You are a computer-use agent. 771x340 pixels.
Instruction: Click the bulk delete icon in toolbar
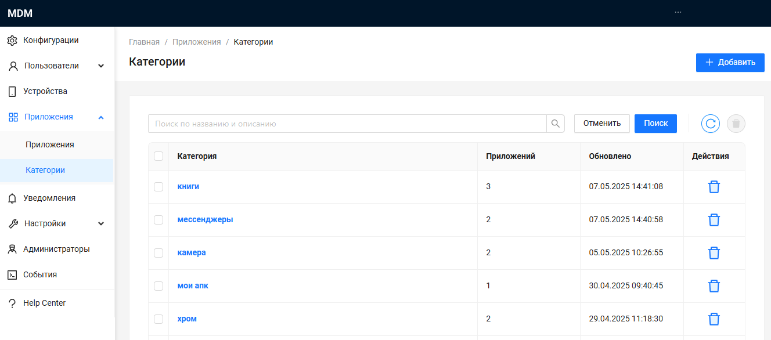pyautogui.click(x=736, y=124)
